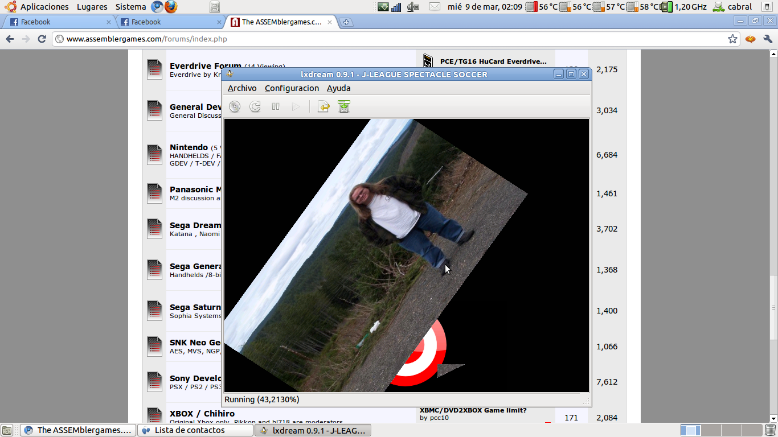Click the browser address bar
The width and height of the screenshot is (778, 437).
(x=396, y=39)
